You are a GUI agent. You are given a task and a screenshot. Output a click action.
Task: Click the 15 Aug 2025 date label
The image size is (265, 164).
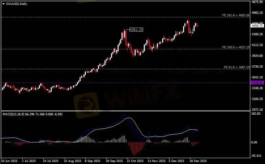pos(73,161)
